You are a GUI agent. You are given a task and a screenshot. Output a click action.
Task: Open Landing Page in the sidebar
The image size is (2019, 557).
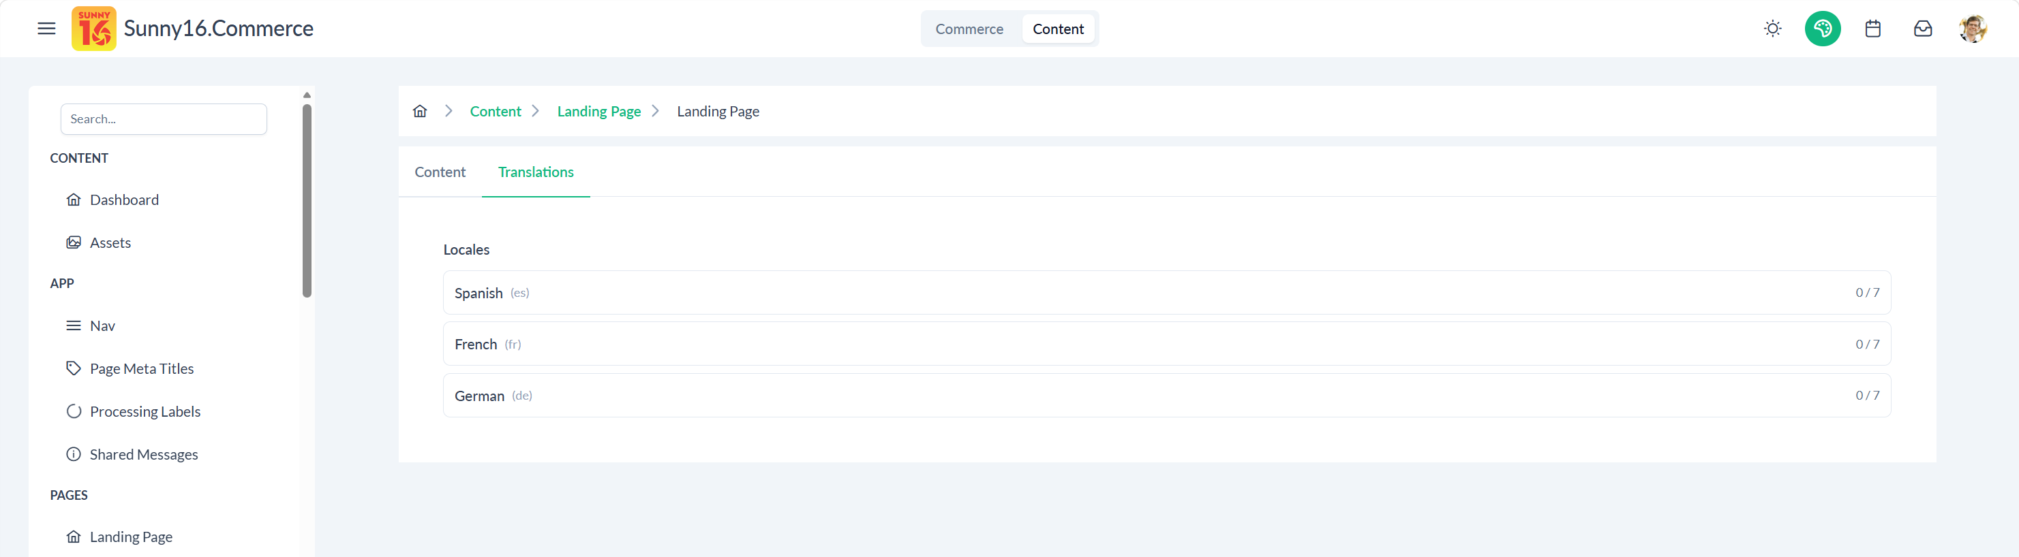point(131,537)
